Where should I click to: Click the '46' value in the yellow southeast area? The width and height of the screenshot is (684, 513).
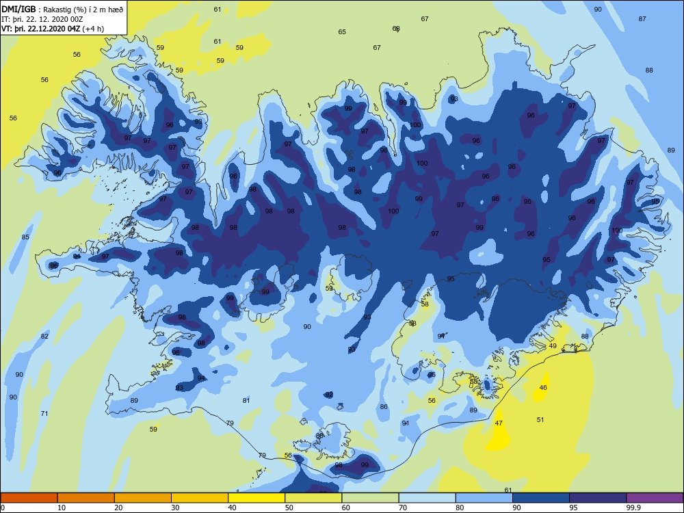coord(543,387)
